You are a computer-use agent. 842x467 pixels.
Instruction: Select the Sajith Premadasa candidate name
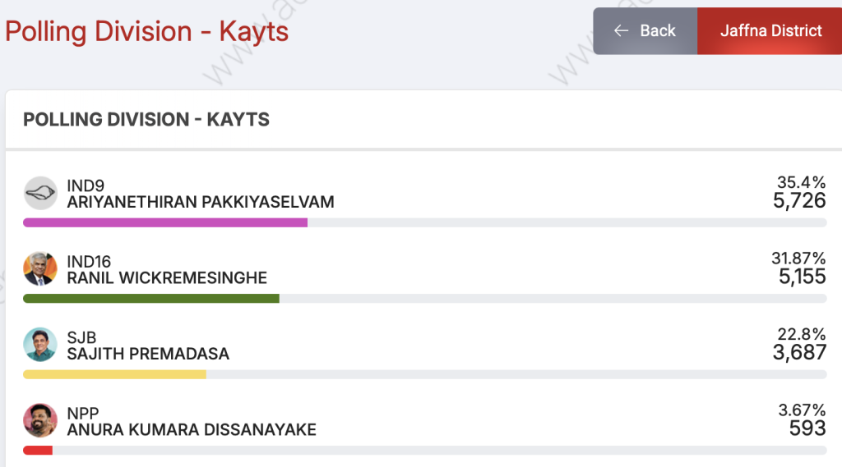[x=148, y=354]
